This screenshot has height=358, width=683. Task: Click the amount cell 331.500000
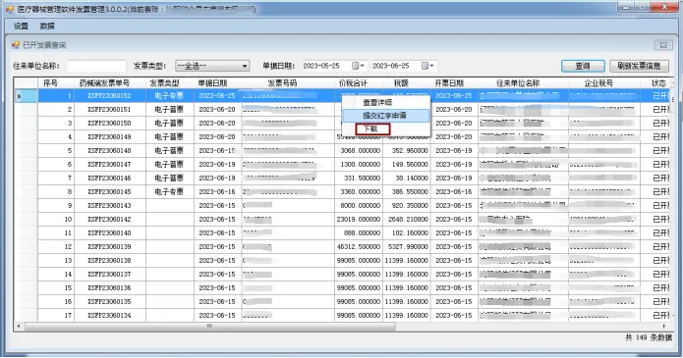pyautogui.click(x=359, y=178)
